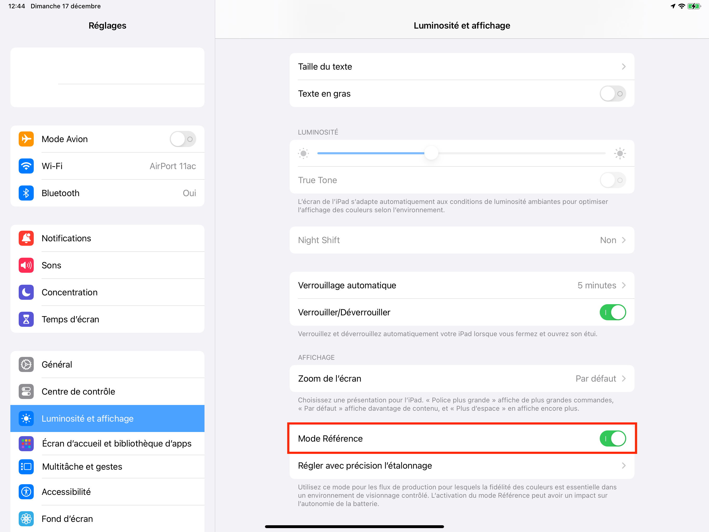Select Centre de contrôle in sidebar

[107, 391]
